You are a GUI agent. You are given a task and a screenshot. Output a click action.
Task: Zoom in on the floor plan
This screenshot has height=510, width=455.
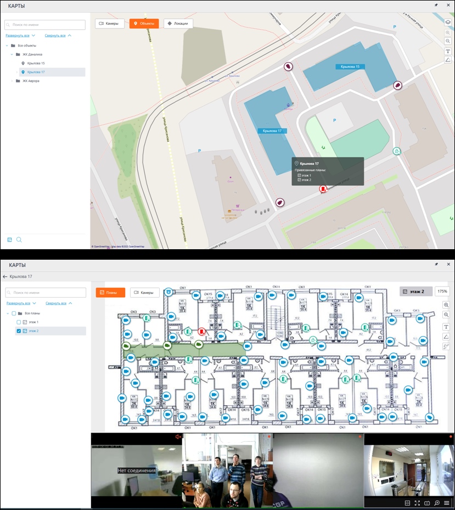click(x=446, y=305)
